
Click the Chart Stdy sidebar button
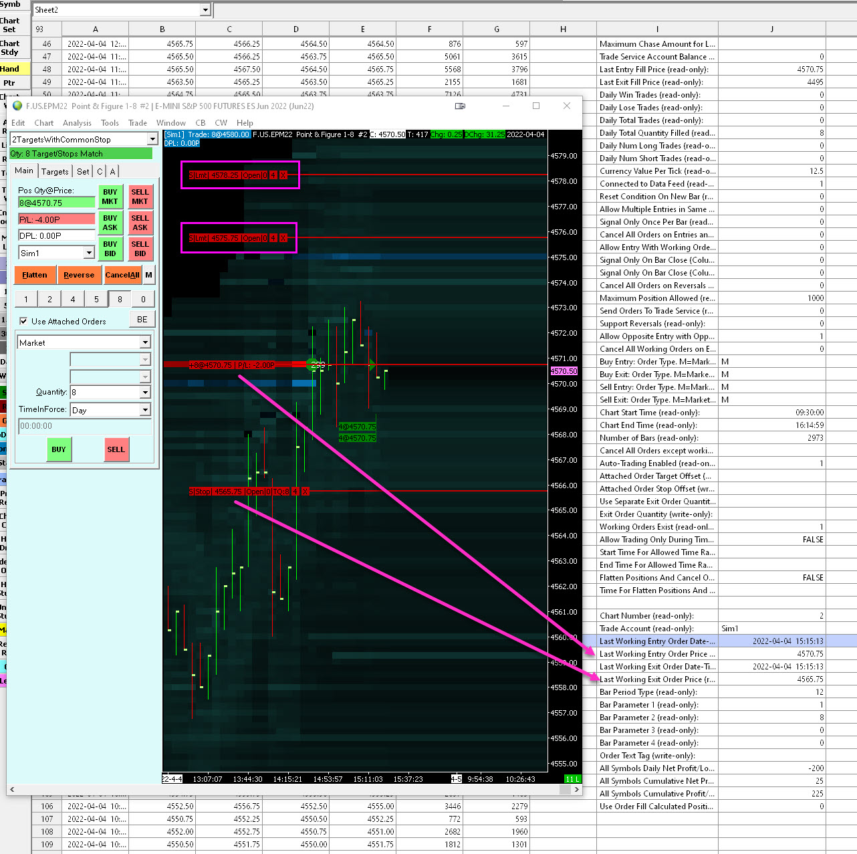coord(15,47)
